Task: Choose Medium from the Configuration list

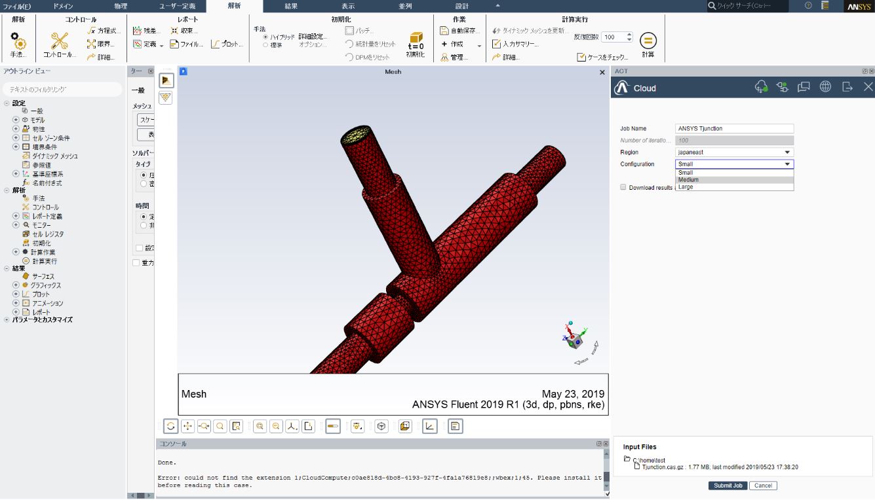Action: 734,180
